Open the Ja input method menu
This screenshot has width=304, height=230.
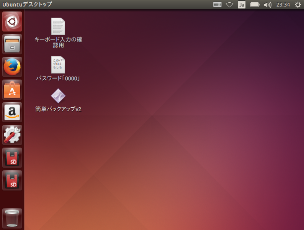pos(242,5)
